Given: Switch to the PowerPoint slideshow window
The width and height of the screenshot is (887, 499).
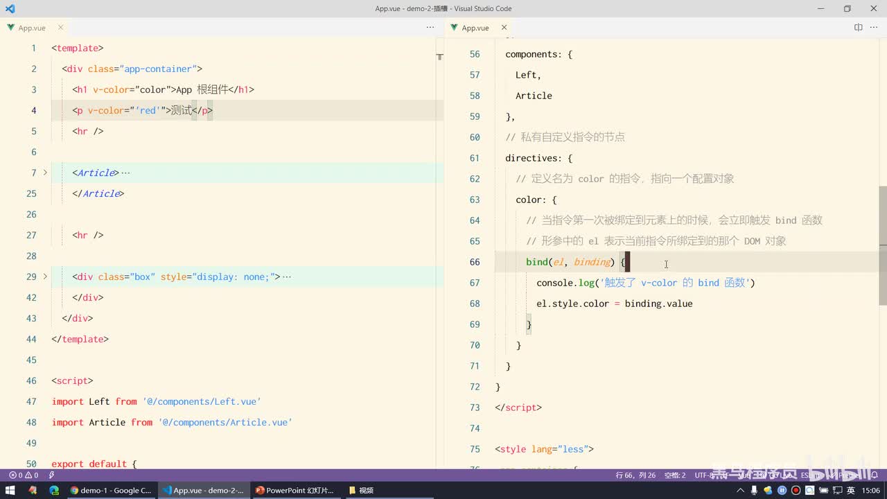Looking at the screenshot, I should (296, 490).
